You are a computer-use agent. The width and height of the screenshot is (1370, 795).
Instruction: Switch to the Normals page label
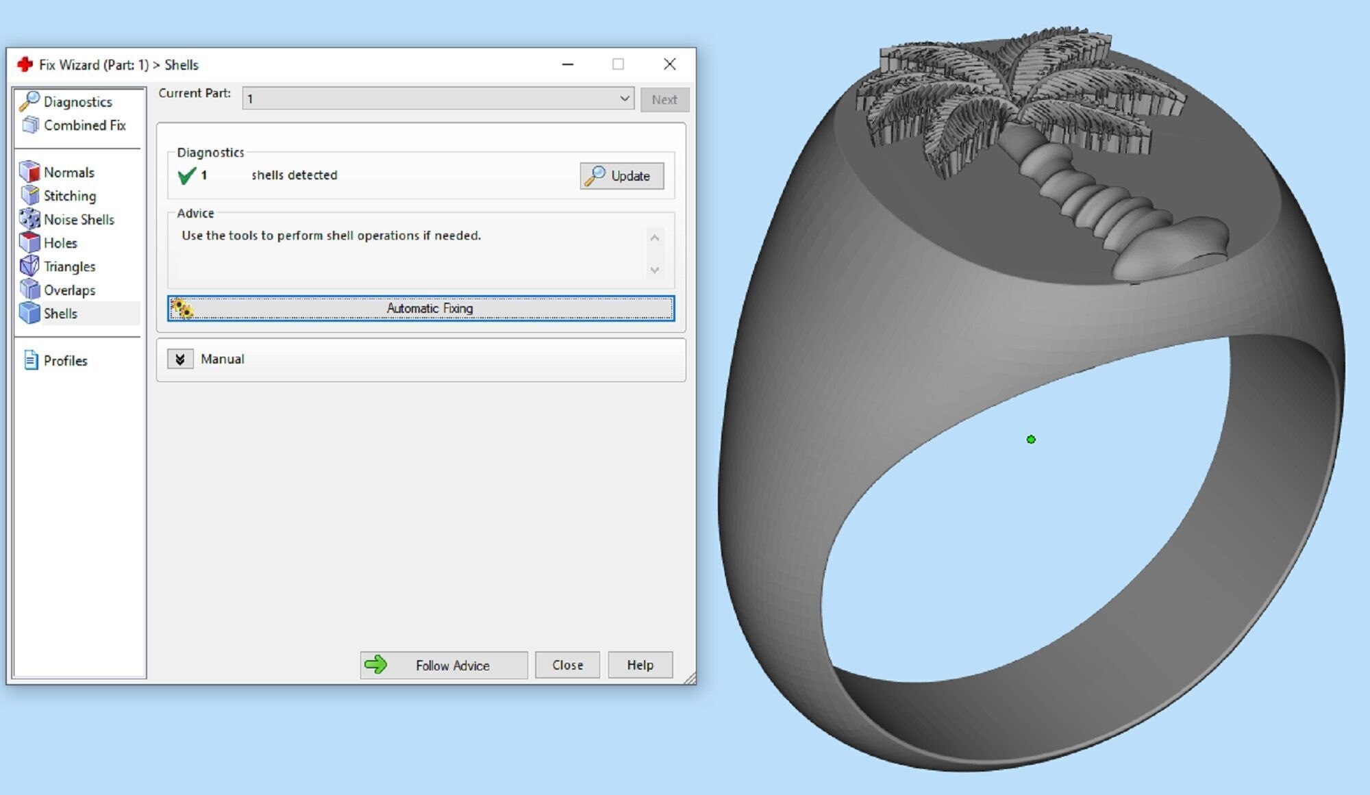coord(69,173)
